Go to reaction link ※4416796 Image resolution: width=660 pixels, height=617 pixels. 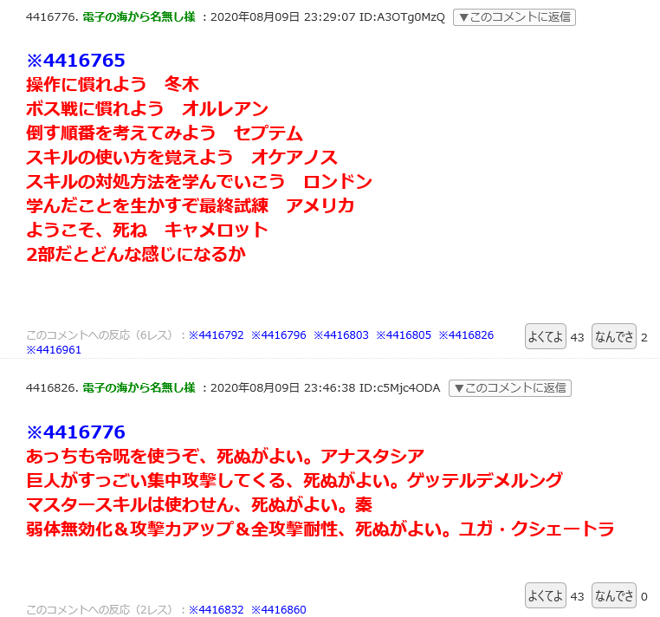click(x=279, y=335)
